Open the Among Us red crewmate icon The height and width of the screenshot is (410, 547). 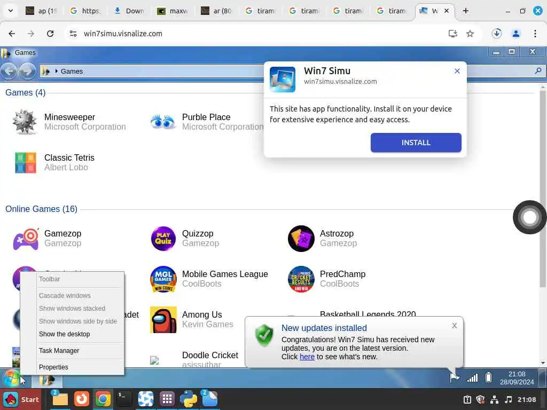(x=163, y=320)
